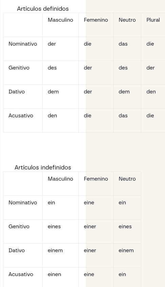Click 'eines' in indefinite Genitivo Masculino cell
Viewport: 165px width, 287px height.
tap(54, 226)
